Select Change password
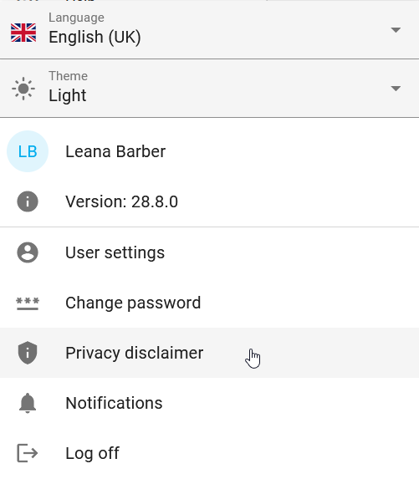 (209, 303)
